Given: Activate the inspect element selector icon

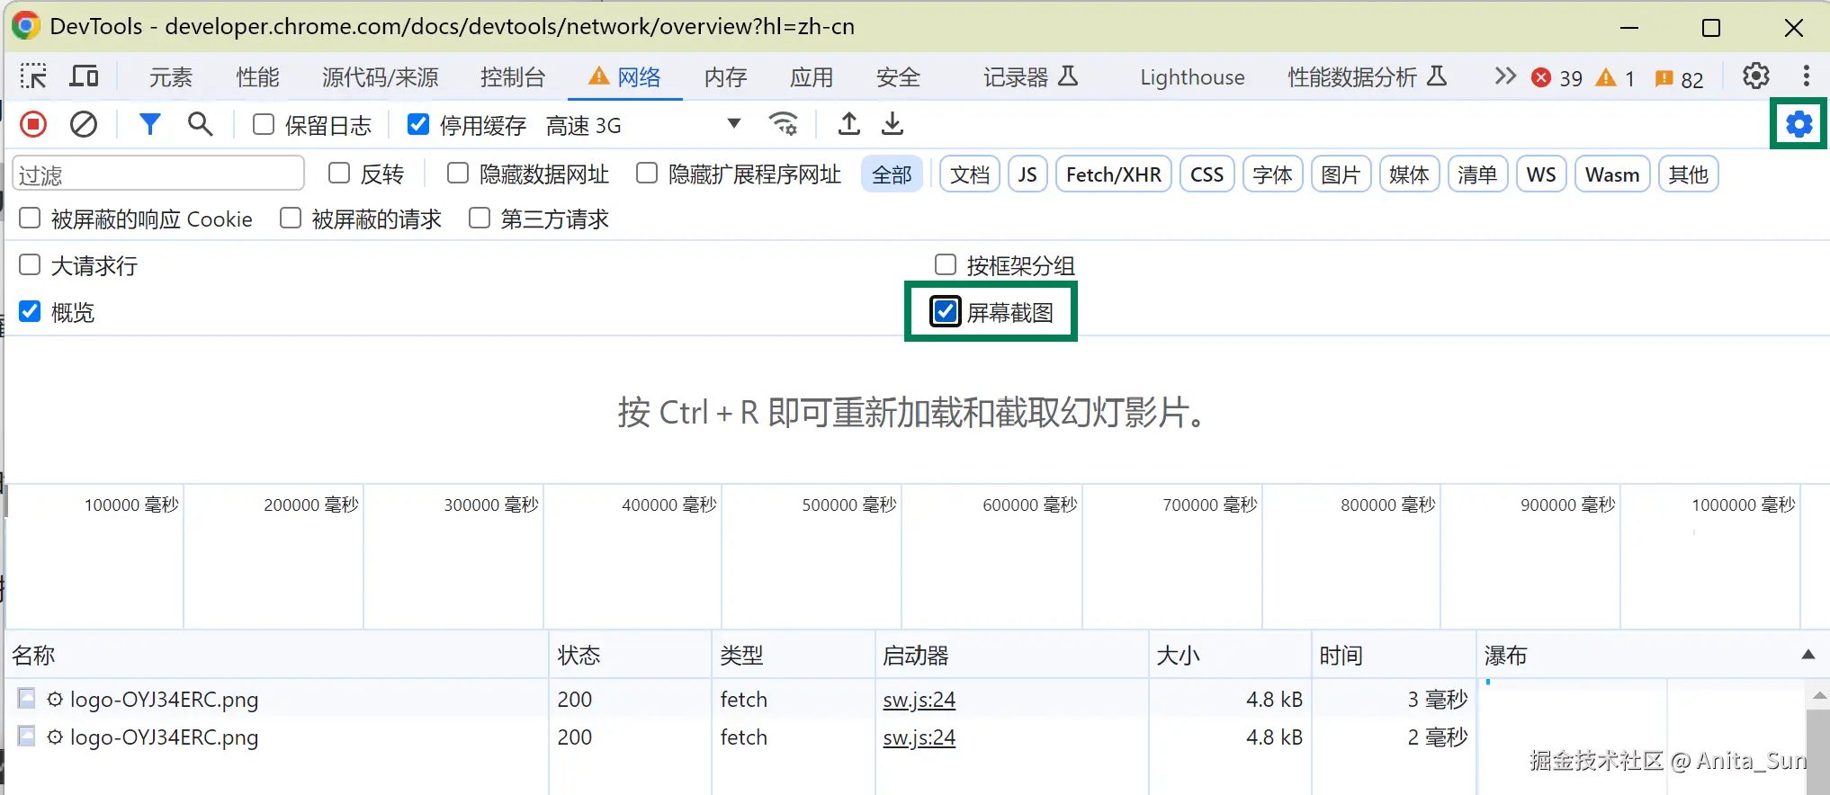Looking at the screenshot, I should point(33,76).
